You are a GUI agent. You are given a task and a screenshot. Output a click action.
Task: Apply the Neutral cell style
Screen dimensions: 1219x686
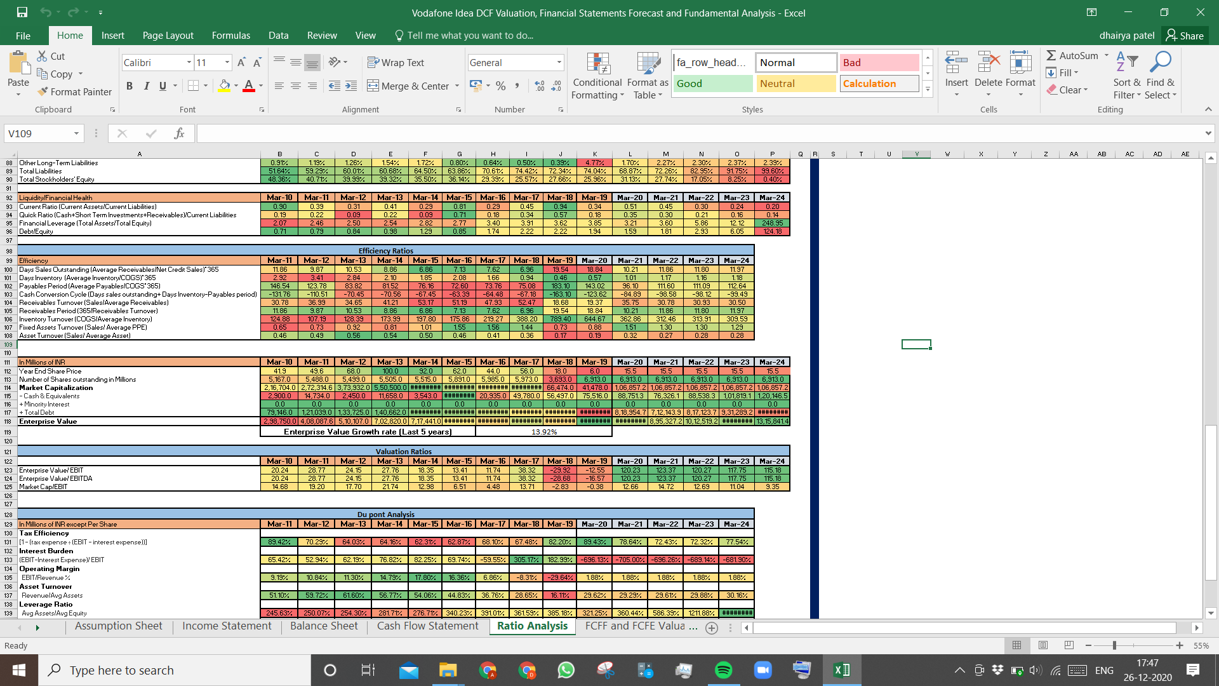tap(796, 83)
